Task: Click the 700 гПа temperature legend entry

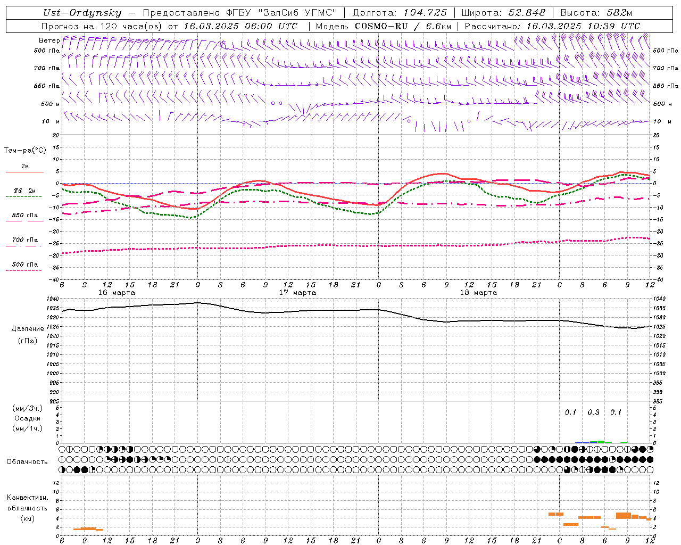Action: click(x=24, y=240)
